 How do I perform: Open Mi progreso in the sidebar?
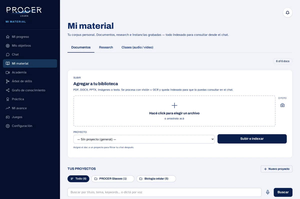coord(30,37)
